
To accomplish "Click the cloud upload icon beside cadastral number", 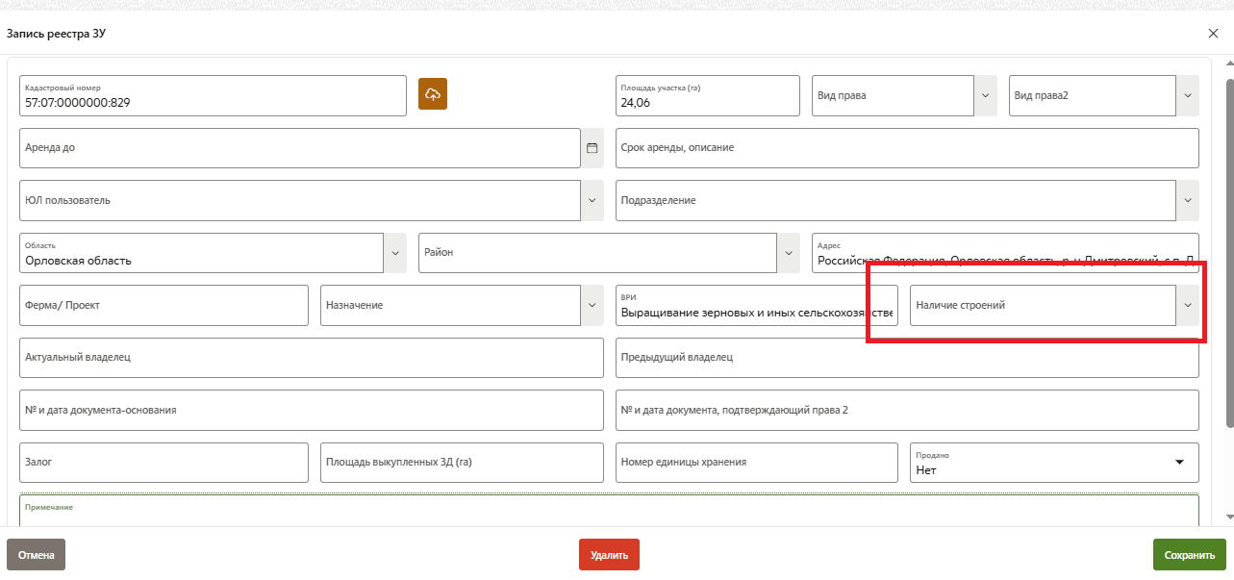I will (433, 94).
